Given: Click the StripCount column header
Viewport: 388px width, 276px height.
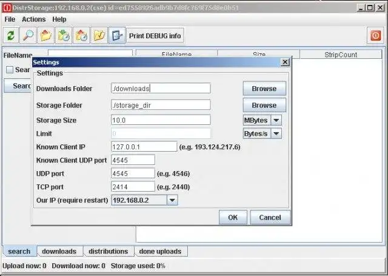Looking at the screenshot, I should click(341, 55).
